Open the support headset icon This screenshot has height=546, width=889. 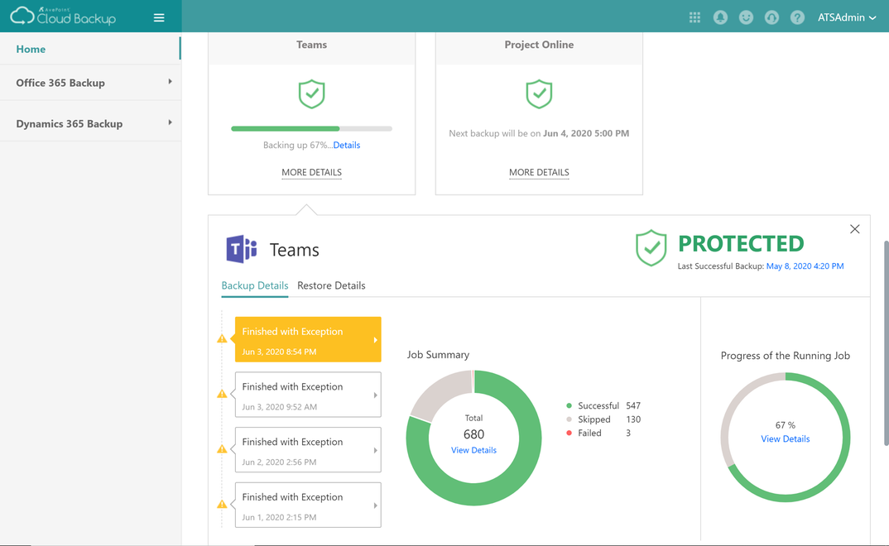coord(771,17)
